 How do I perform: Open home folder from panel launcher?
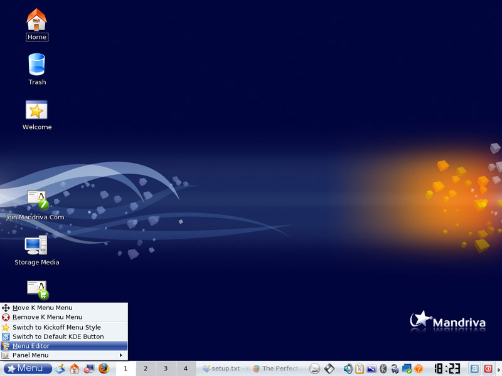[75, 368]
